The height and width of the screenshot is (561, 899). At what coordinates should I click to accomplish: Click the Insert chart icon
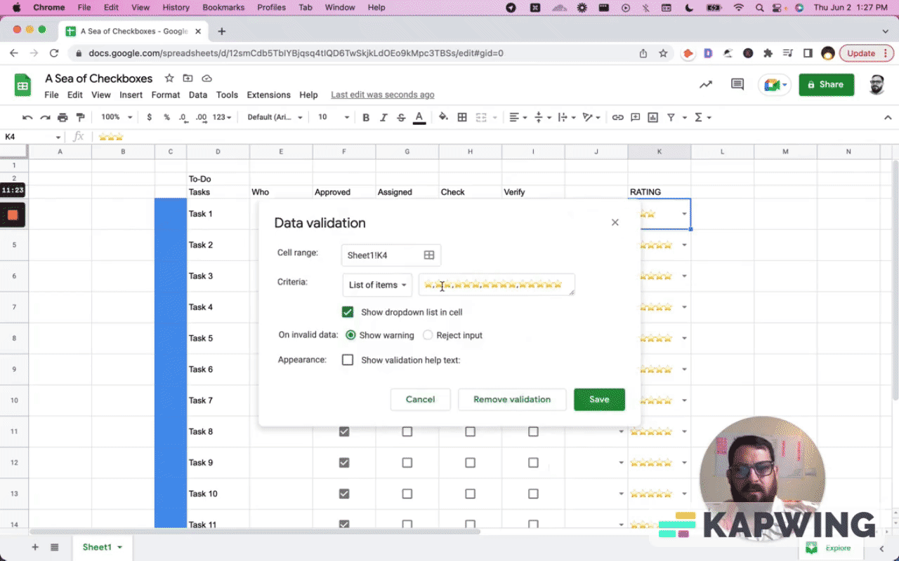click(x=653, y=117)
